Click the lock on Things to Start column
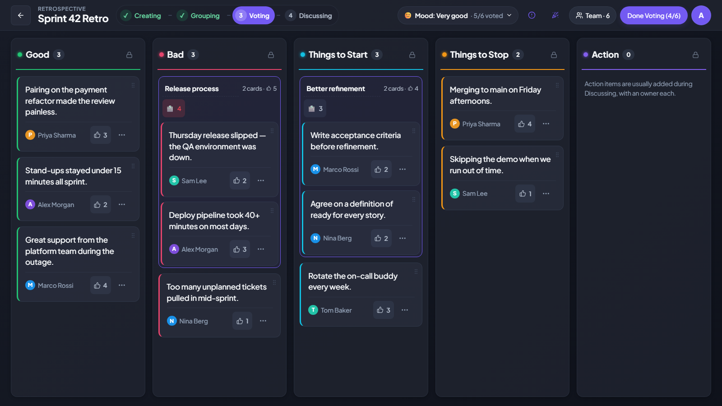The image size is (722, 406). [x=412, y=55]
